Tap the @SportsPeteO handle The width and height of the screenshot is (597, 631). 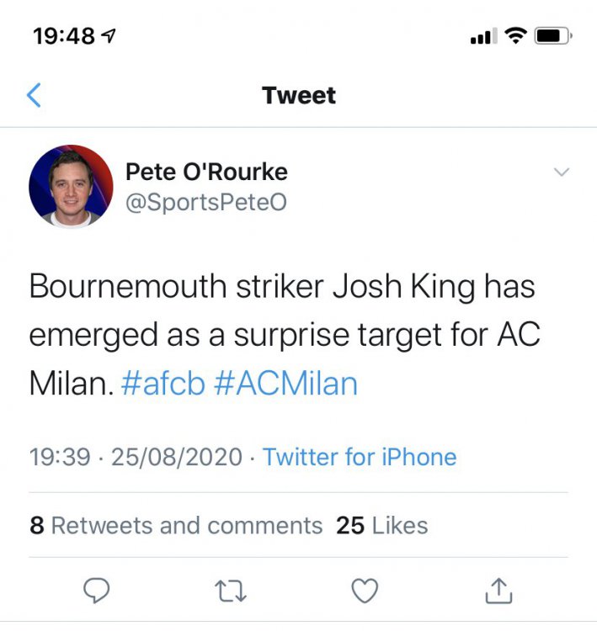pos(205,203)
